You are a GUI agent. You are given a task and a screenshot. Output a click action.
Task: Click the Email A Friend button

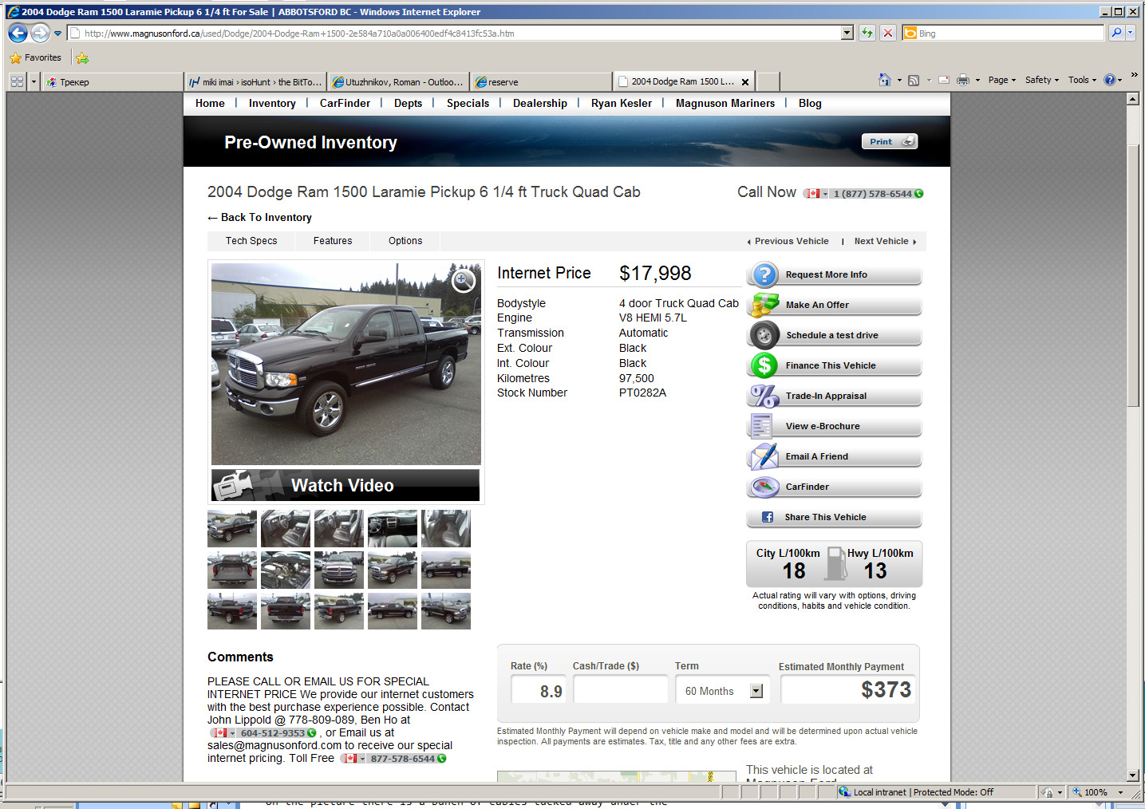(835, 456)
